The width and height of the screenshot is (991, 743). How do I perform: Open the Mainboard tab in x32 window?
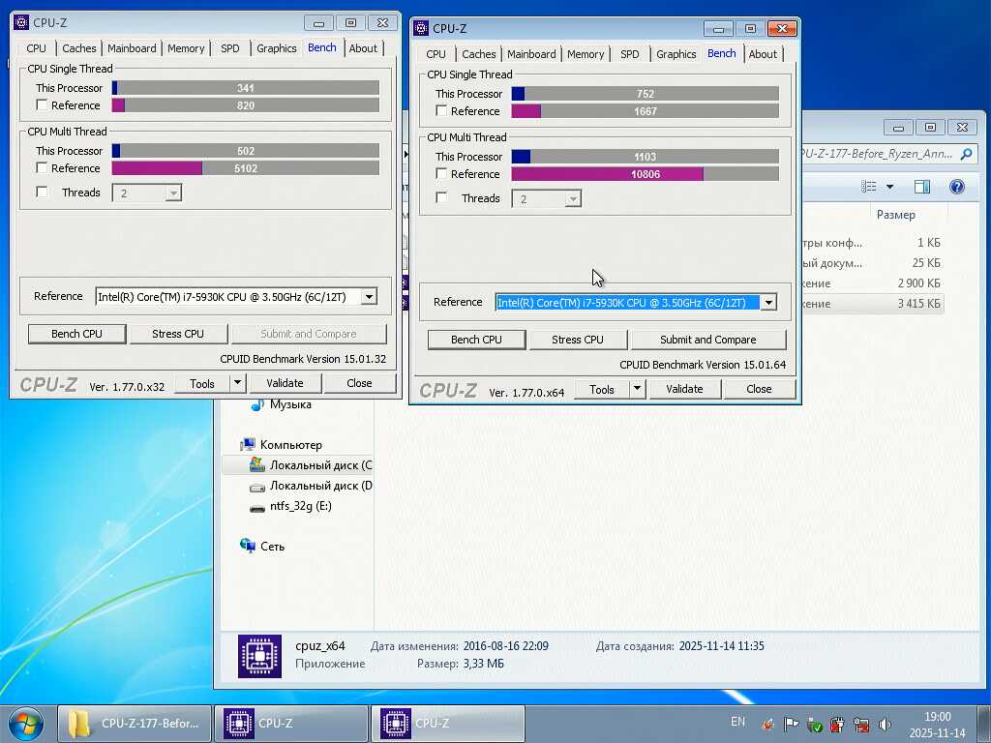(x=132, y=48)
